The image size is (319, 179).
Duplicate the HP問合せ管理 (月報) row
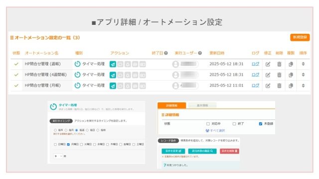(291, 86)
